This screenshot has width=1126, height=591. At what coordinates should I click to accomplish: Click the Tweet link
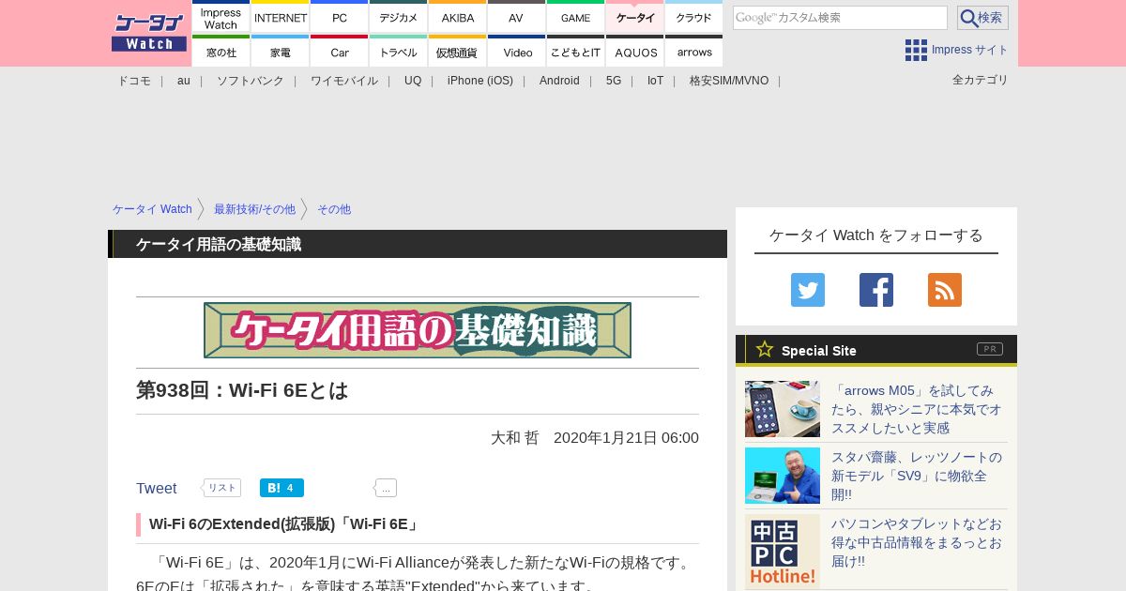tap(157, 488)
